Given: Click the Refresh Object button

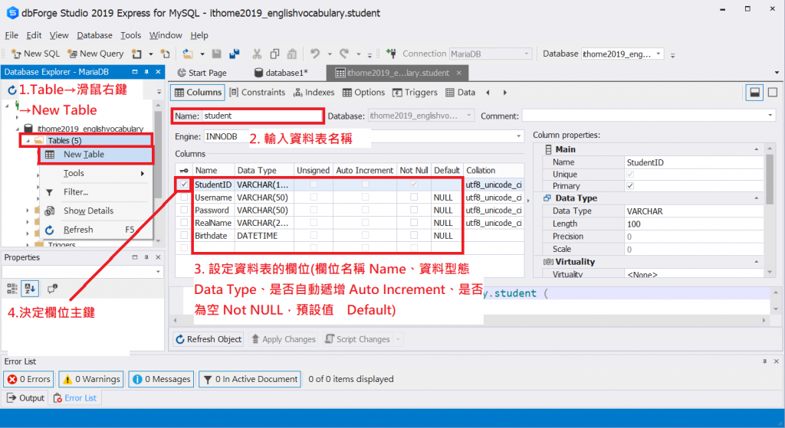Looking at the screenshot, I should coord(209,339).
